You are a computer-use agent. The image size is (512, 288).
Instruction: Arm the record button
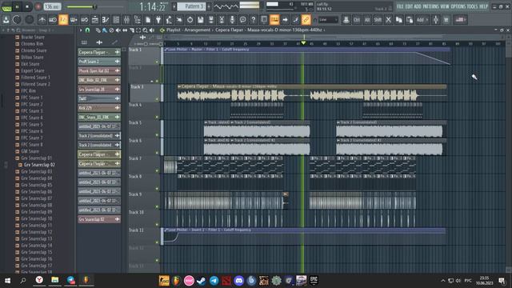point(38,6)
